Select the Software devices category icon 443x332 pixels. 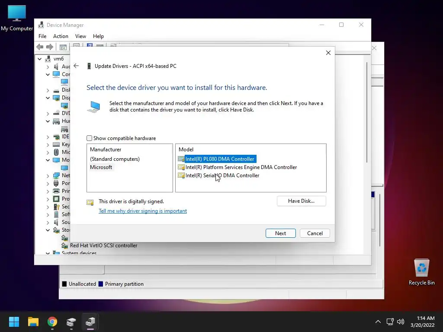point(56,214)
